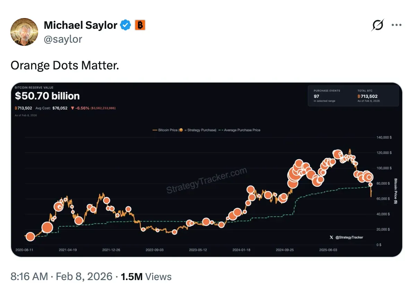The height and width of the screenshot is (295, 414).
Task: Click the tweet timestamp 8:16 AM Feb 8, 2026
Action: (62, 277)
